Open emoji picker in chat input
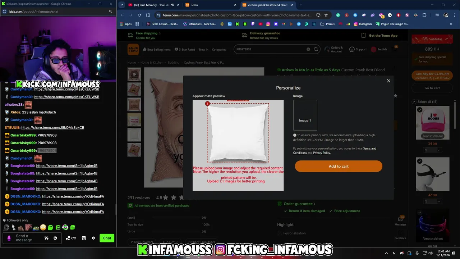460x259 pixels. tap(55, 238)
